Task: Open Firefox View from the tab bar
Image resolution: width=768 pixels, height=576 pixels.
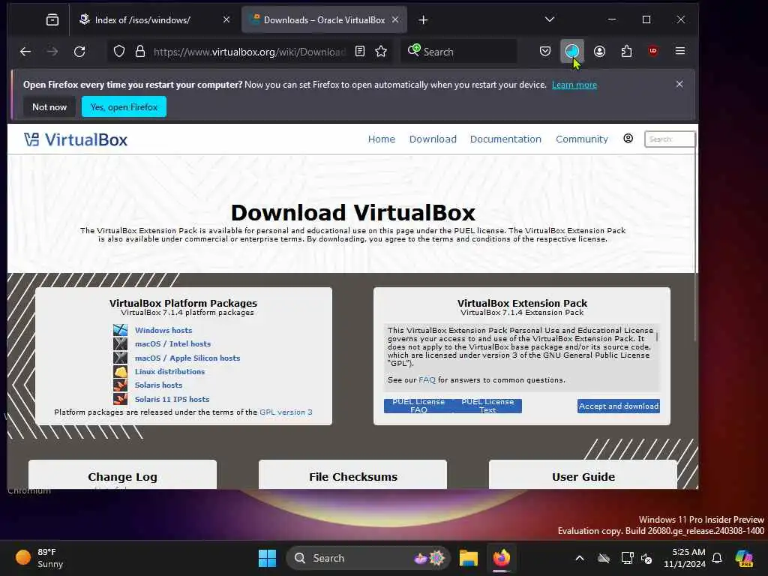Action: point(52,20)
